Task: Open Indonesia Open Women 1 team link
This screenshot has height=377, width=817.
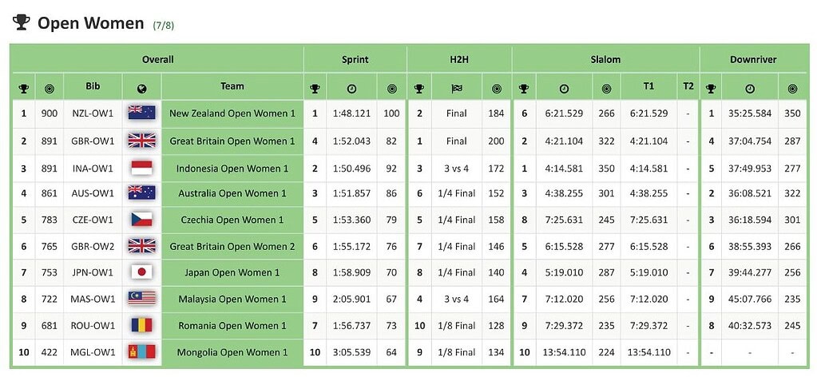Action: [232, 169]
